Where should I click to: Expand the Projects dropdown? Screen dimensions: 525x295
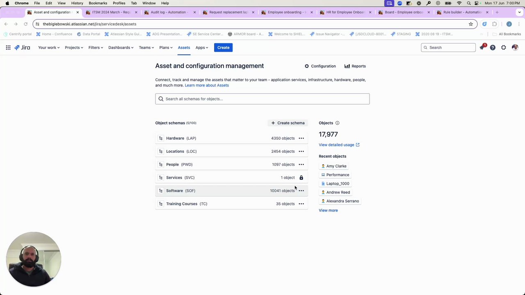pos(74,48)
